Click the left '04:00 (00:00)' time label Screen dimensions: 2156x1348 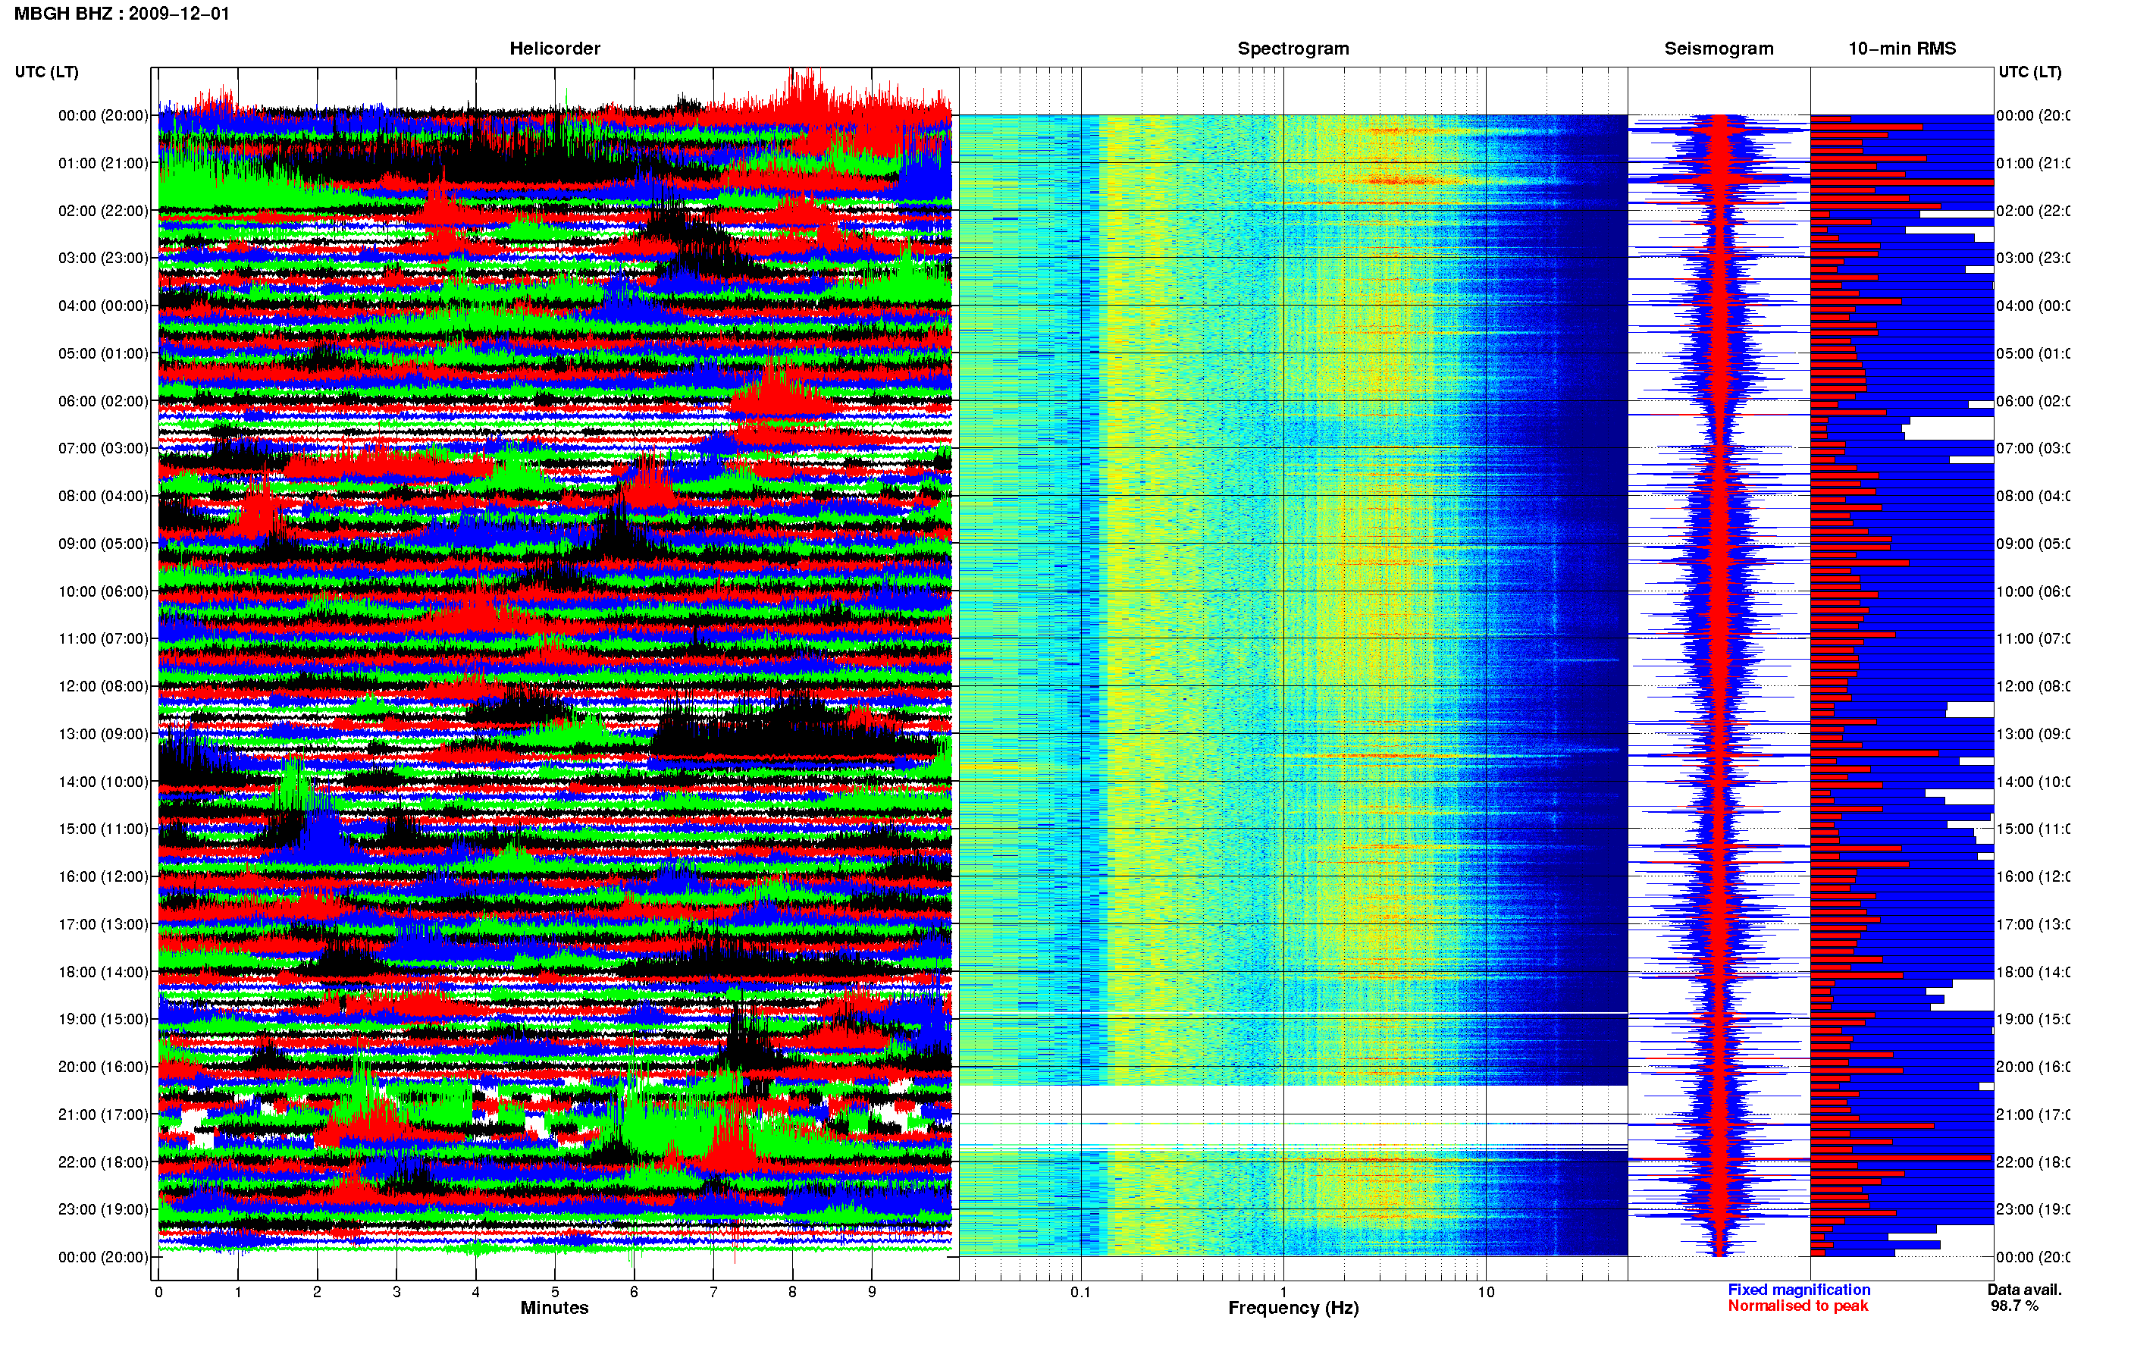[103, 306]
